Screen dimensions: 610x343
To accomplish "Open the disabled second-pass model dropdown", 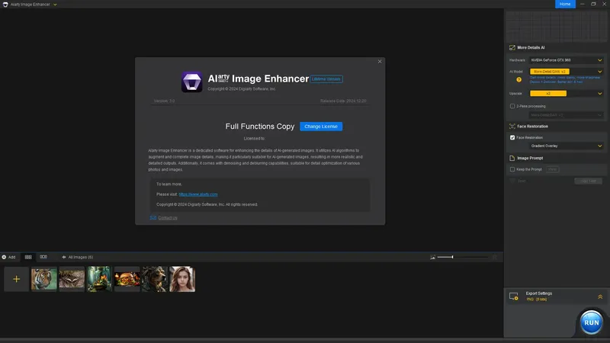I will click(x=566, y=115).
